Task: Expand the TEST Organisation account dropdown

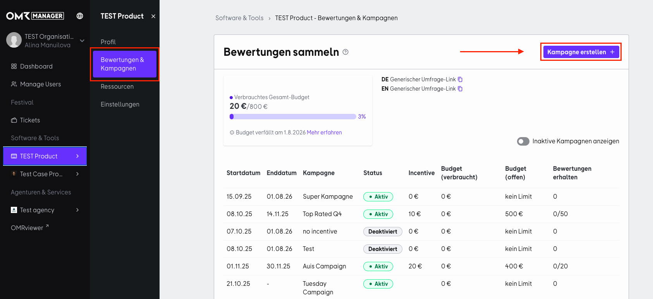Action: [x=82, y=41]
